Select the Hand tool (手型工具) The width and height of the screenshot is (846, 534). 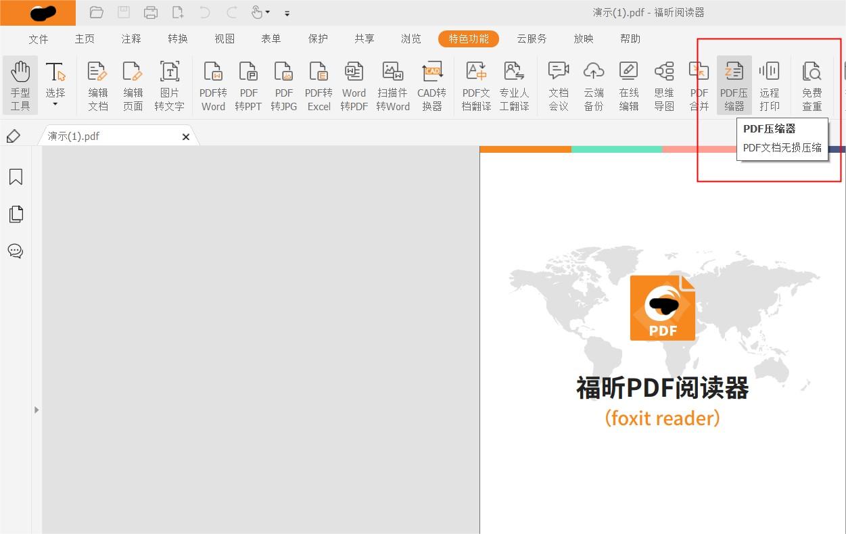click(20, 85)
